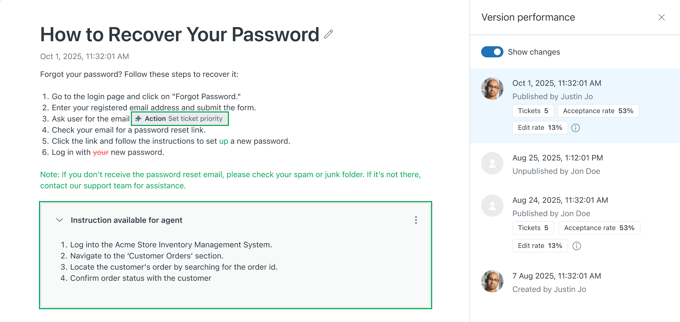Open the three-dot menu of the instruction block
Viewport: 680px width, 322px height.
point(416,220)
